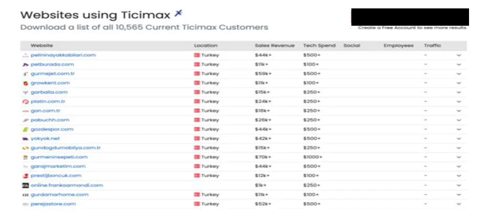This screenshot has height=220, width=489.
Task: Click the $59k+ sales revenue value
Action: pyautogui.click(x=263, y=74)
